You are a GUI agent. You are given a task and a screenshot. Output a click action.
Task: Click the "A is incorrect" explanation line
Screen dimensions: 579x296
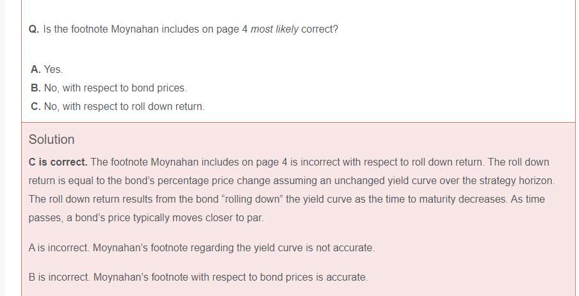201,247
